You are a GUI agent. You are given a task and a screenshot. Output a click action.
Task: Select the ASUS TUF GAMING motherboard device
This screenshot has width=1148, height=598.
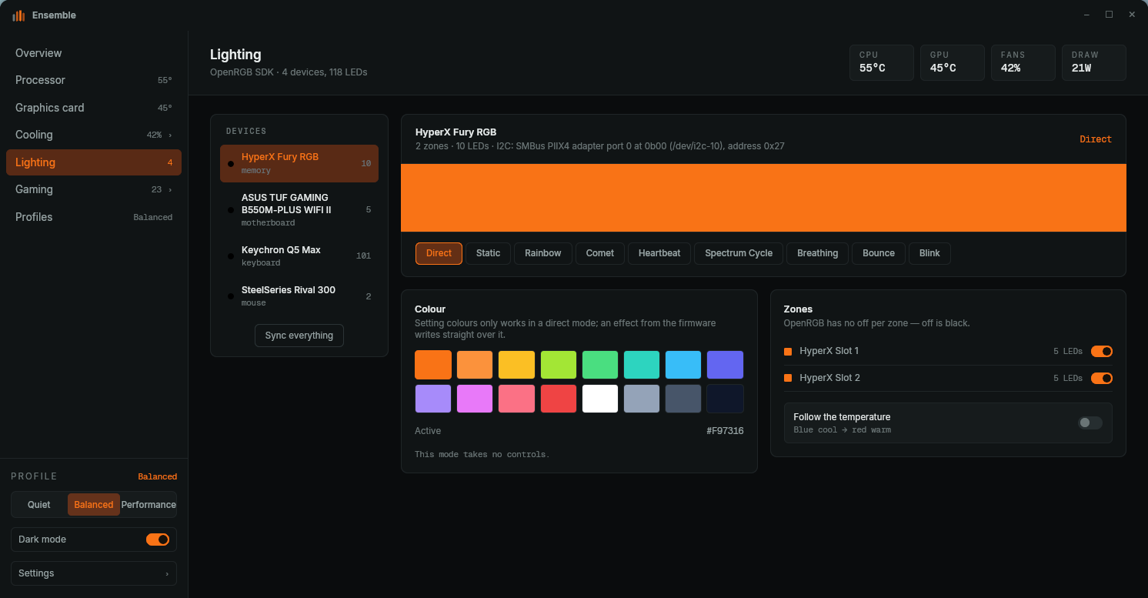point(299,209)
